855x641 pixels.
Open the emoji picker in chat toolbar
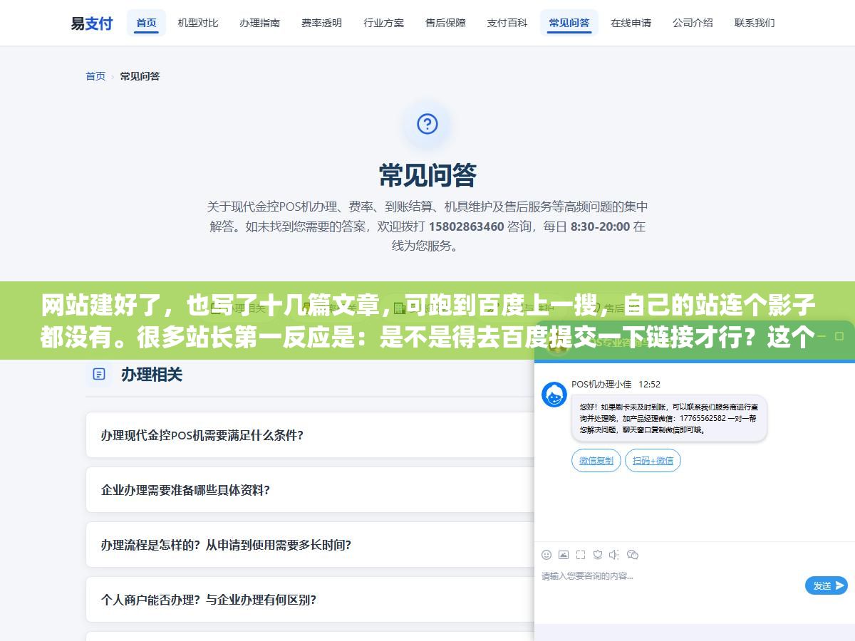(x=546, y=555)
